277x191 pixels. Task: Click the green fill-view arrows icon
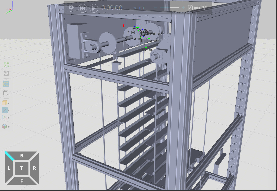[6, 65]
